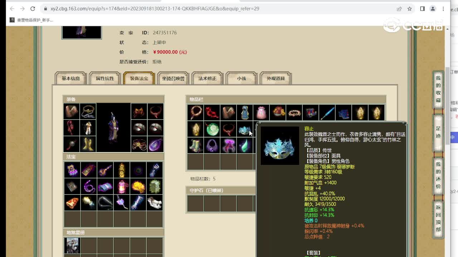
Task: Open the 秦重物品保护 bookmark
Action: (31, 20)
